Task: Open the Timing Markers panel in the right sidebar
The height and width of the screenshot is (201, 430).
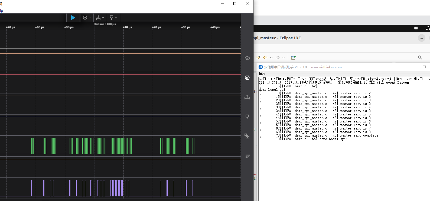Action: click(247, 117)
